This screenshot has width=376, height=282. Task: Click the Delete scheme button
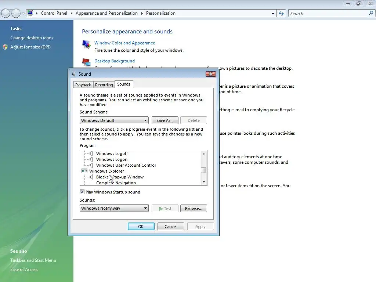click(x=194, y=120)
